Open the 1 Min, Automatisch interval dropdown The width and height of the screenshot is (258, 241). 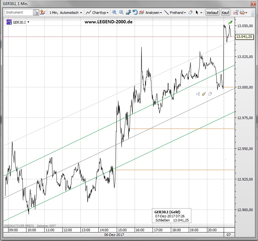tap(65, 13)
